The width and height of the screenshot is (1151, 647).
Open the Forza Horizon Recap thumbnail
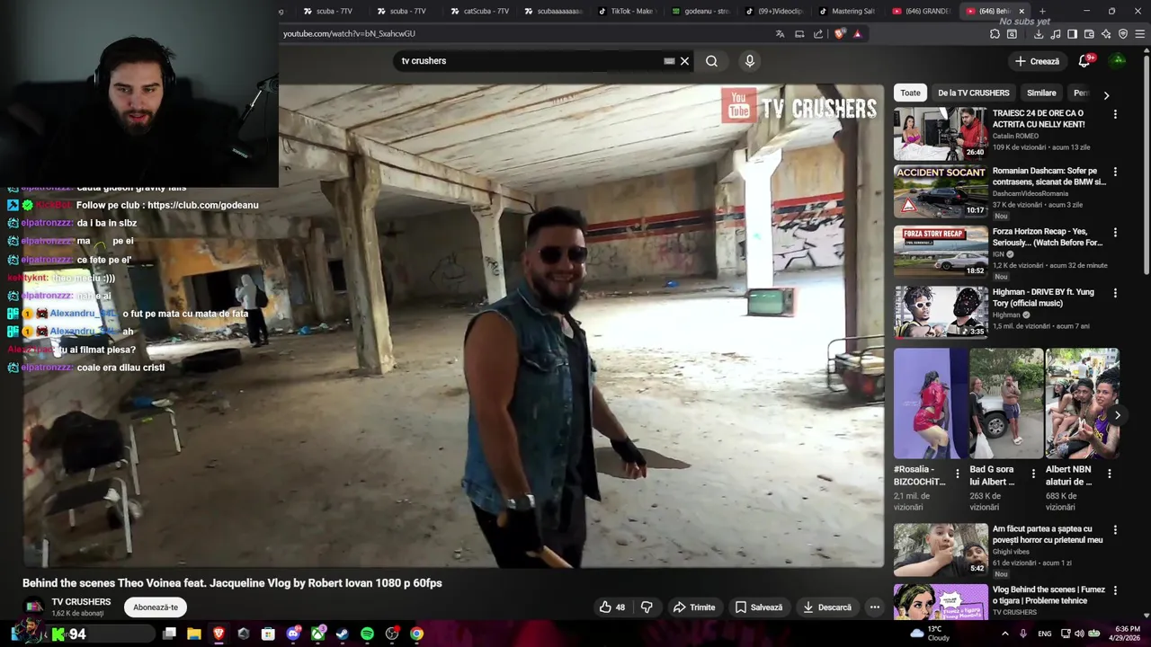point(941,250)
